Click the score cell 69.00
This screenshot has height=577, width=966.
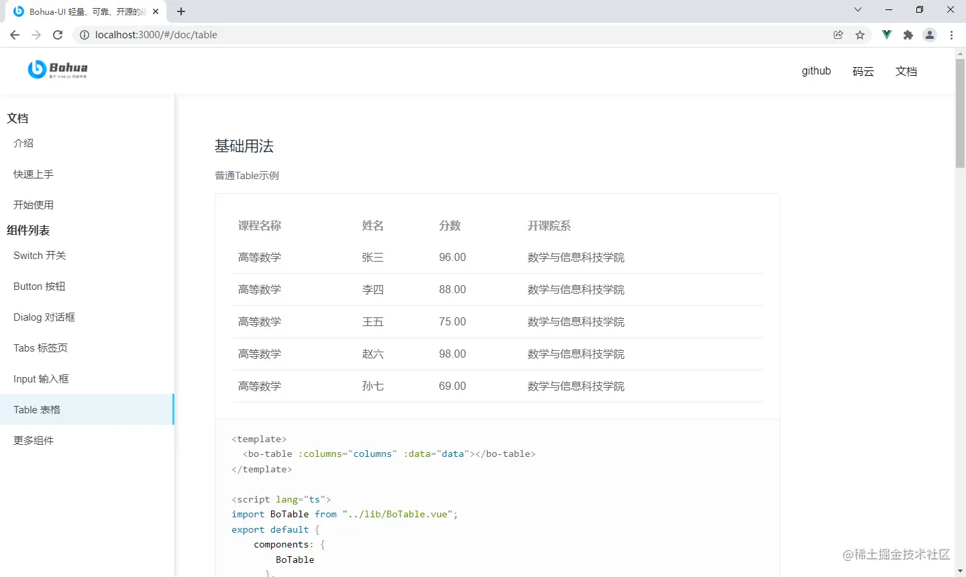coord(453,386)
